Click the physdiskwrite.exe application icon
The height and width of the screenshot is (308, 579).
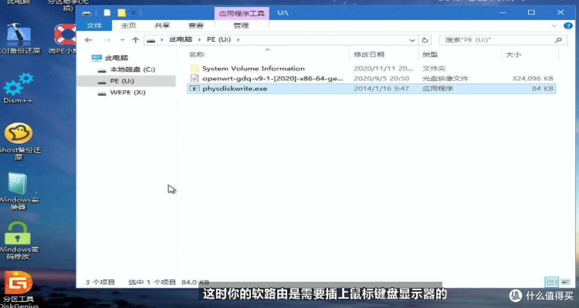pos(195,88)
